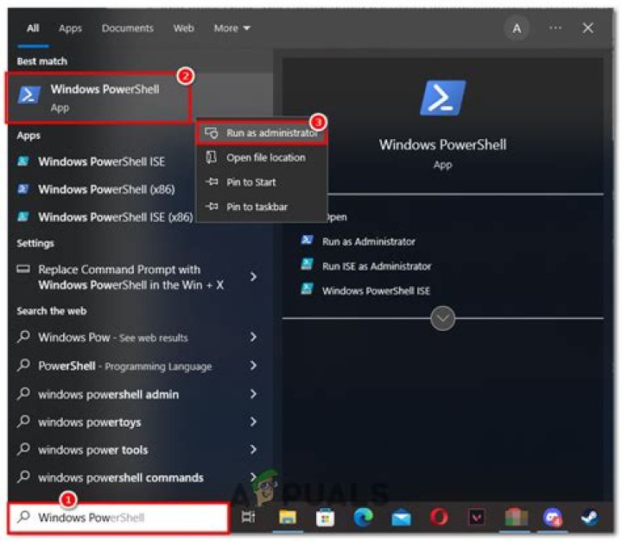
Task: Launch Microsoft Store from the taskbar
Action: (x=325, y=518)
